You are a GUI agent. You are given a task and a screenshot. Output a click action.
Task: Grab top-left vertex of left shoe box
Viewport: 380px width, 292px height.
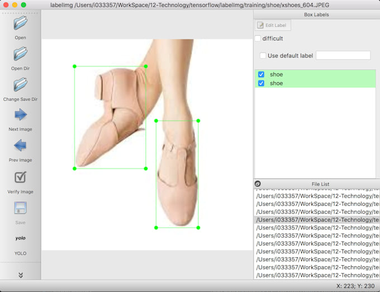pos(75,66)
